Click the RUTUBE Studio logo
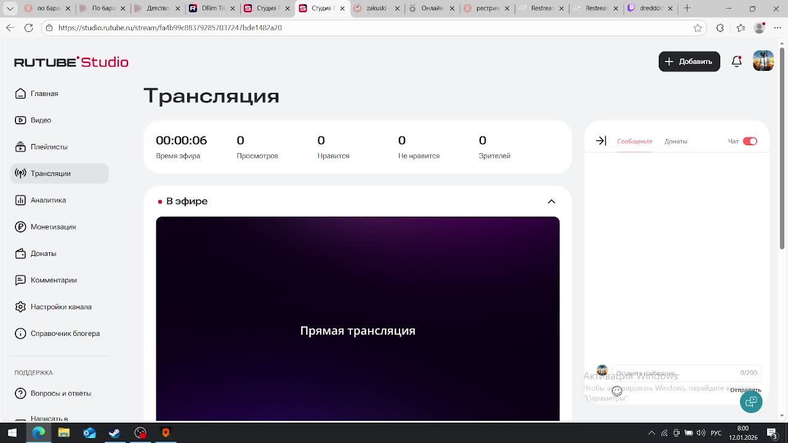This screenshot has width=788, height=443. pos(71,62)
